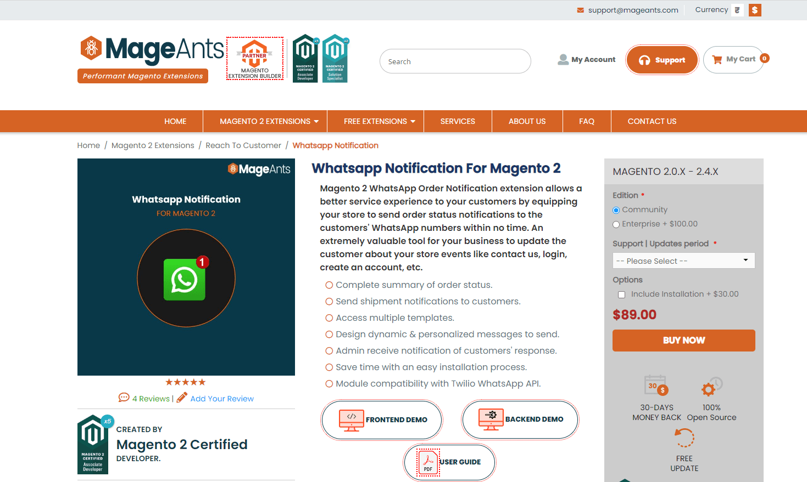Go to Reach To Customer breadcrumb
This screenshot has width=807, height=482.
point(243,145)
